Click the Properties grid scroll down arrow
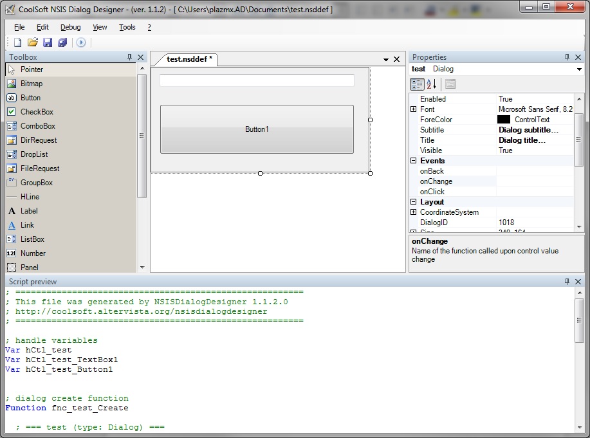This screenshot has width=590, height=438. 579,226
